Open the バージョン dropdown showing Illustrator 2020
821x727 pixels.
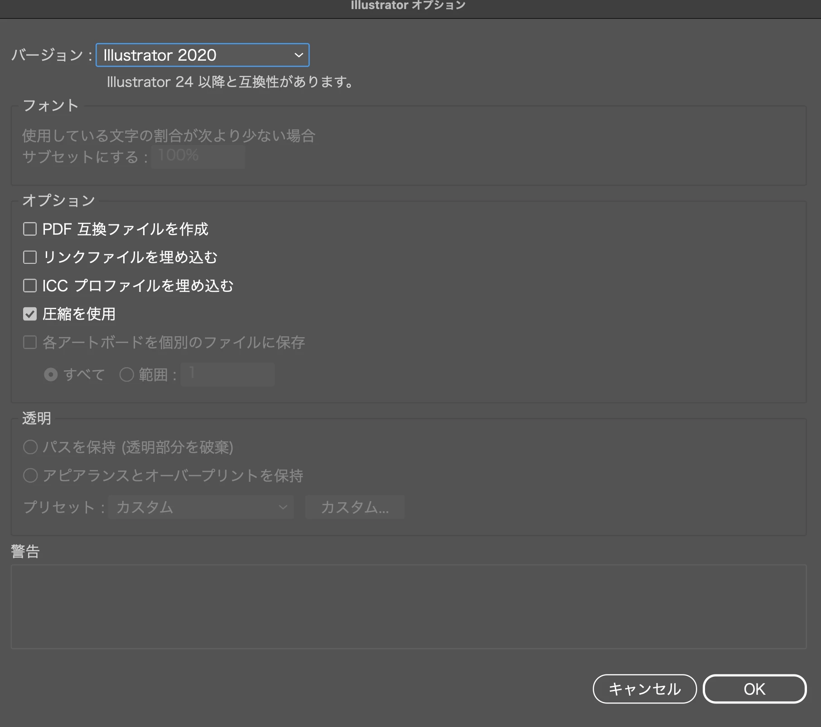203,55
